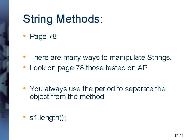Viewport: 187px width, 140px height.
Task: Click the bullet dot before "You always use"
Action: [25, 88]
